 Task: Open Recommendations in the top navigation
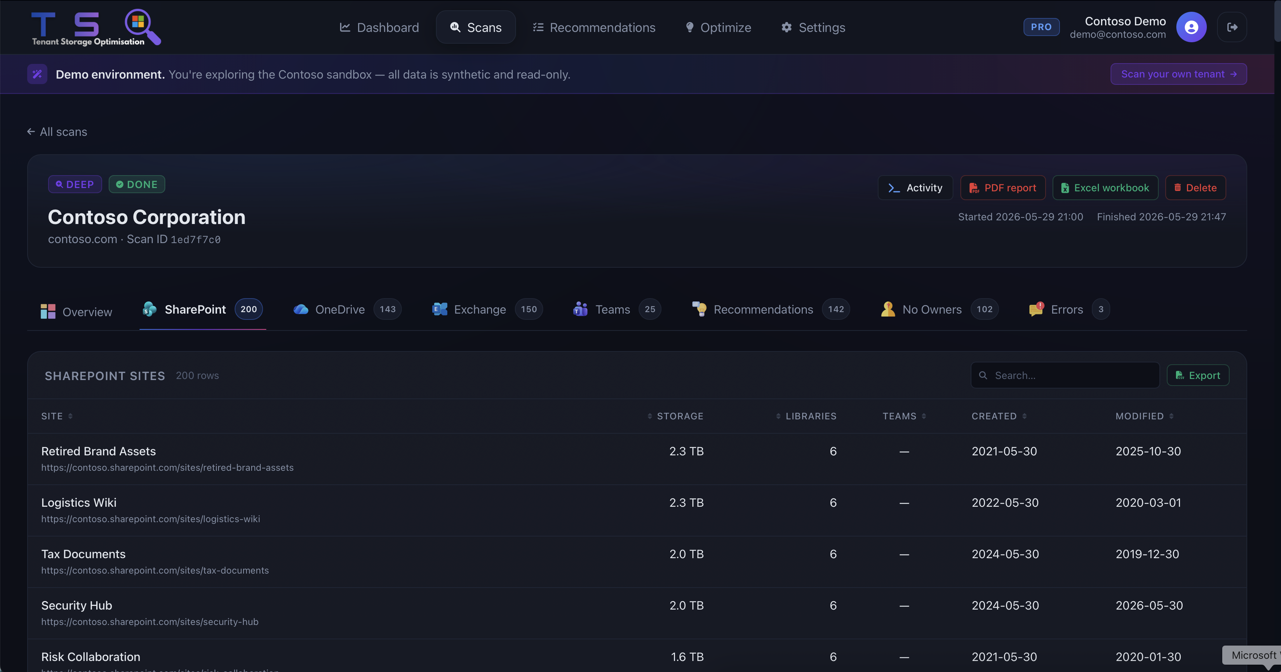[x=594, y=27]
